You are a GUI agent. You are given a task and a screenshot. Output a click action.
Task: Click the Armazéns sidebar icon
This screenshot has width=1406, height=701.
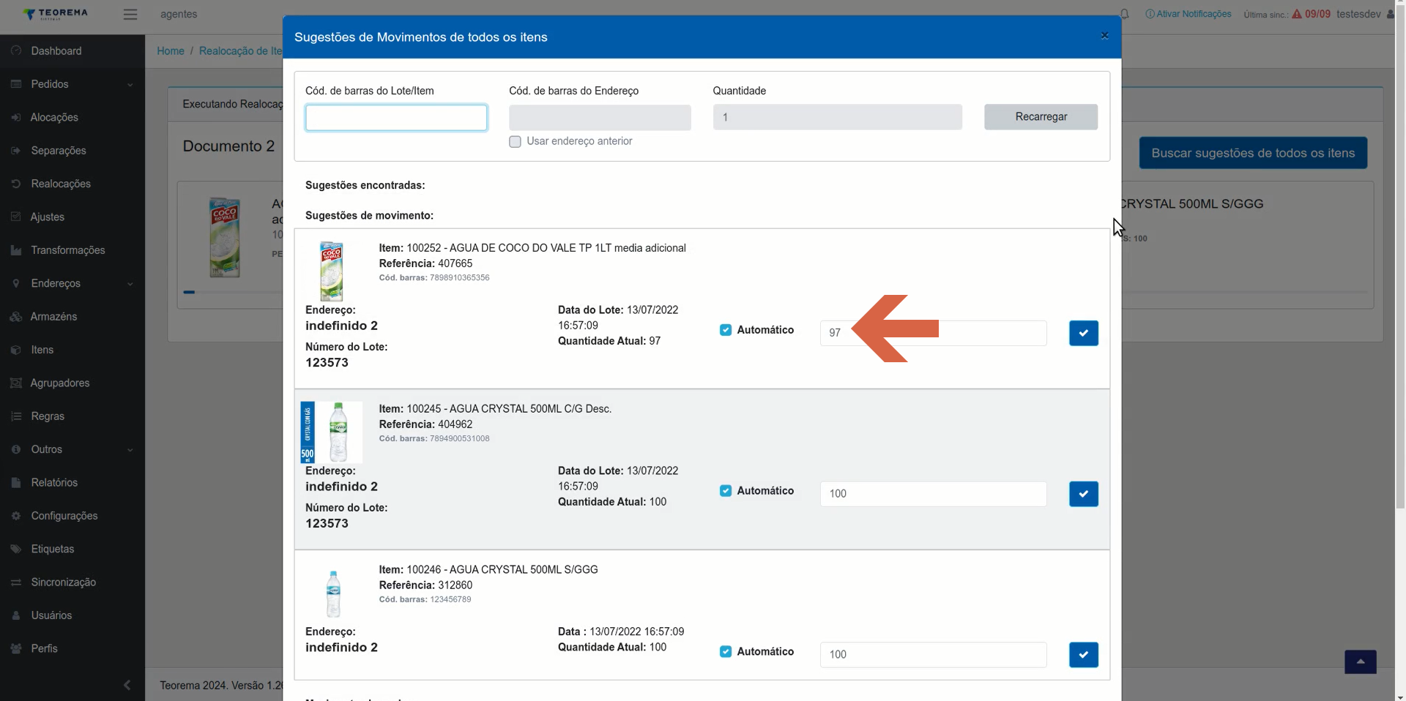(x=16, y=317)
